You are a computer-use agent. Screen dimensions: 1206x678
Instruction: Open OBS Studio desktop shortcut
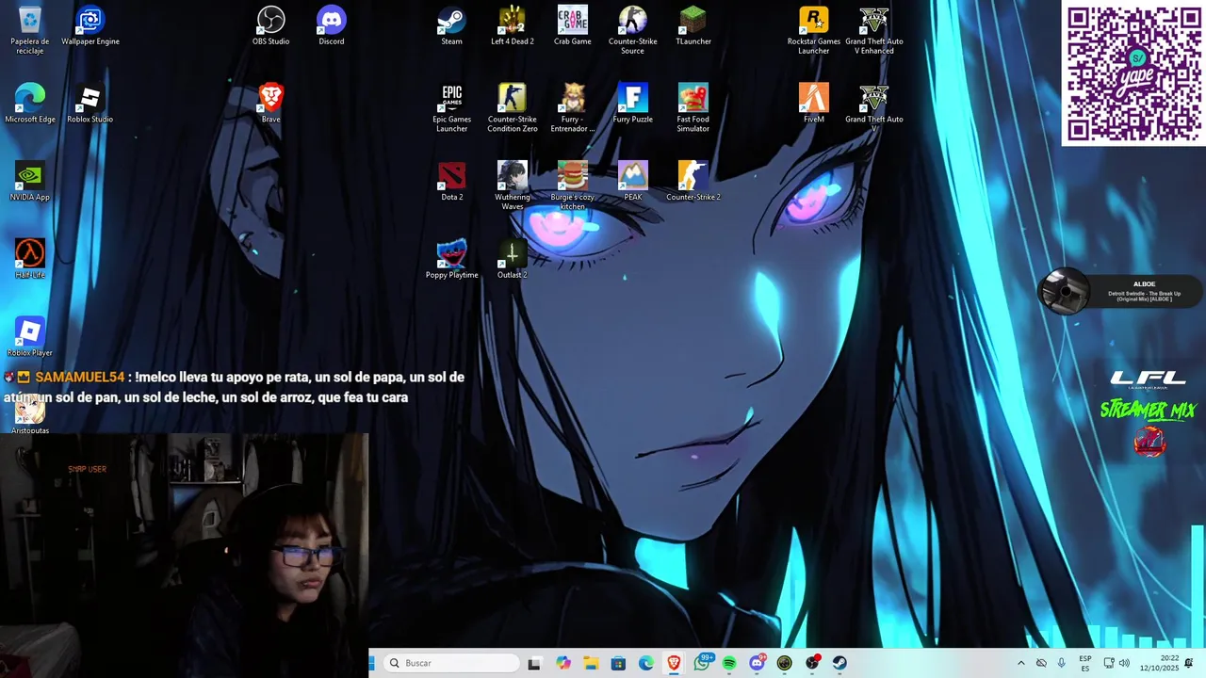click(x=271, y=25)
